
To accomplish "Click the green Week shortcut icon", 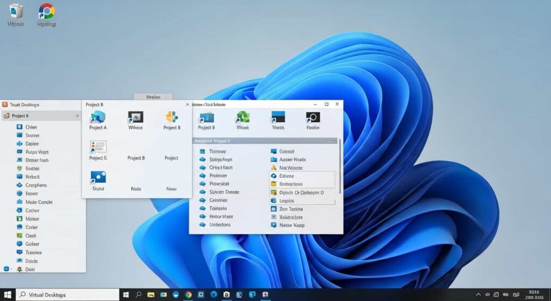I will click(243, 117).
